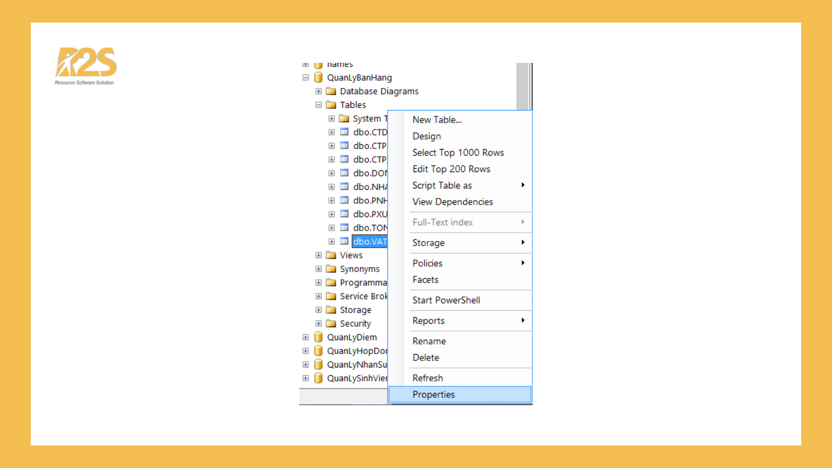Click the Security folder icon
Viewport: 832px width, 468px height.
pos(331,323)
